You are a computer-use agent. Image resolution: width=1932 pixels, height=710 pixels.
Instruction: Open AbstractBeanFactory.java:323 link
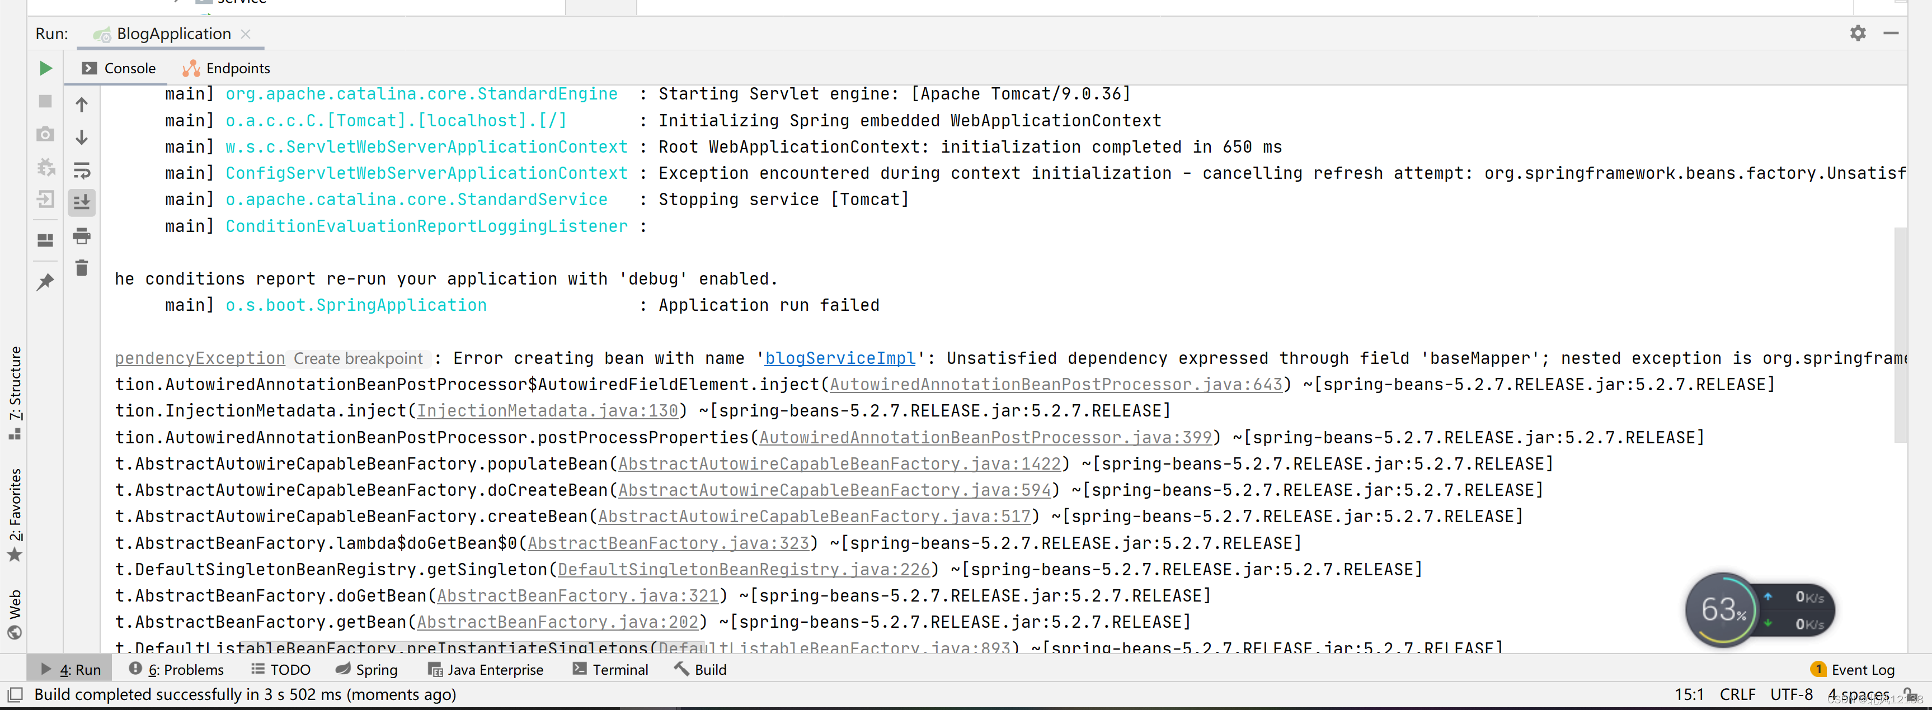click(x=668, y=543)
